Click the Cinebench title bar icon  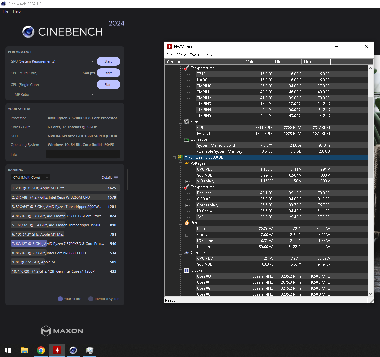click(x=3, y=4)
